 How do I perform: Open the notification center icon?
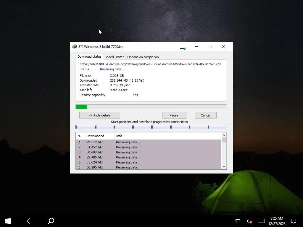coord(294,221)
